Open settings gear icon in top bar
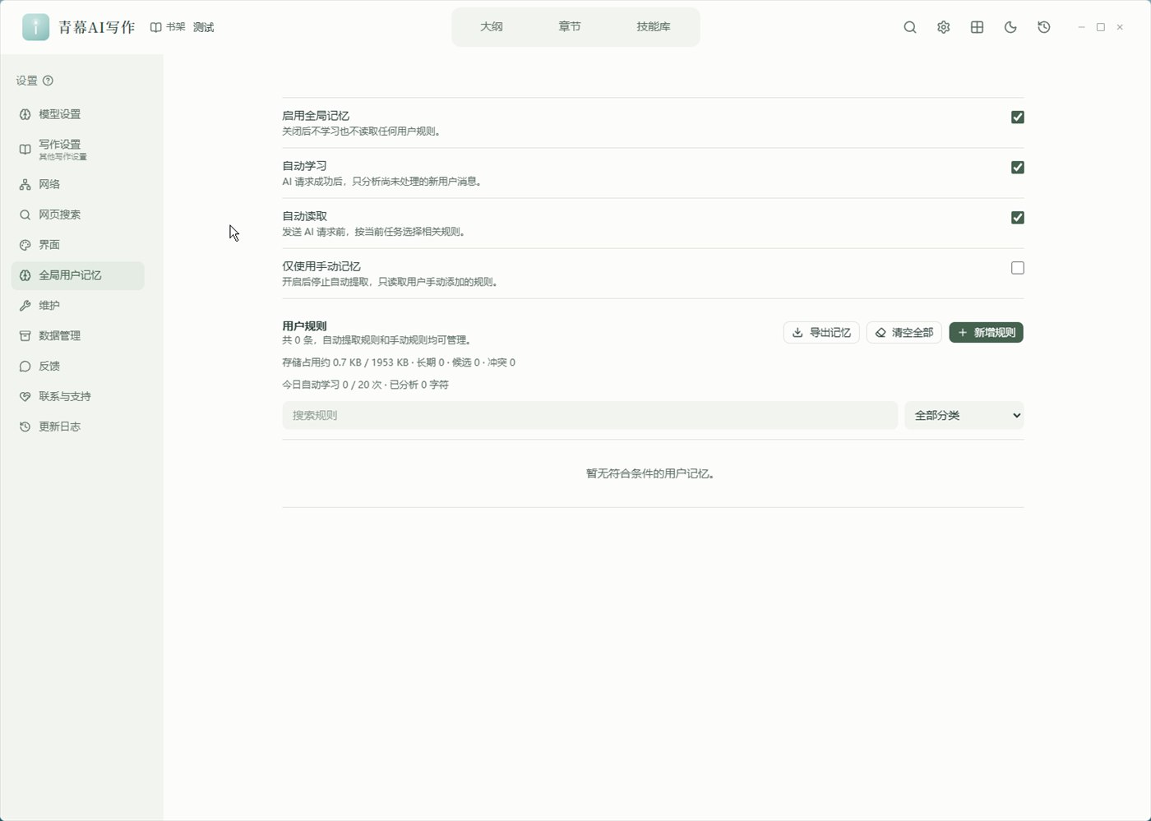 point(943,27)
